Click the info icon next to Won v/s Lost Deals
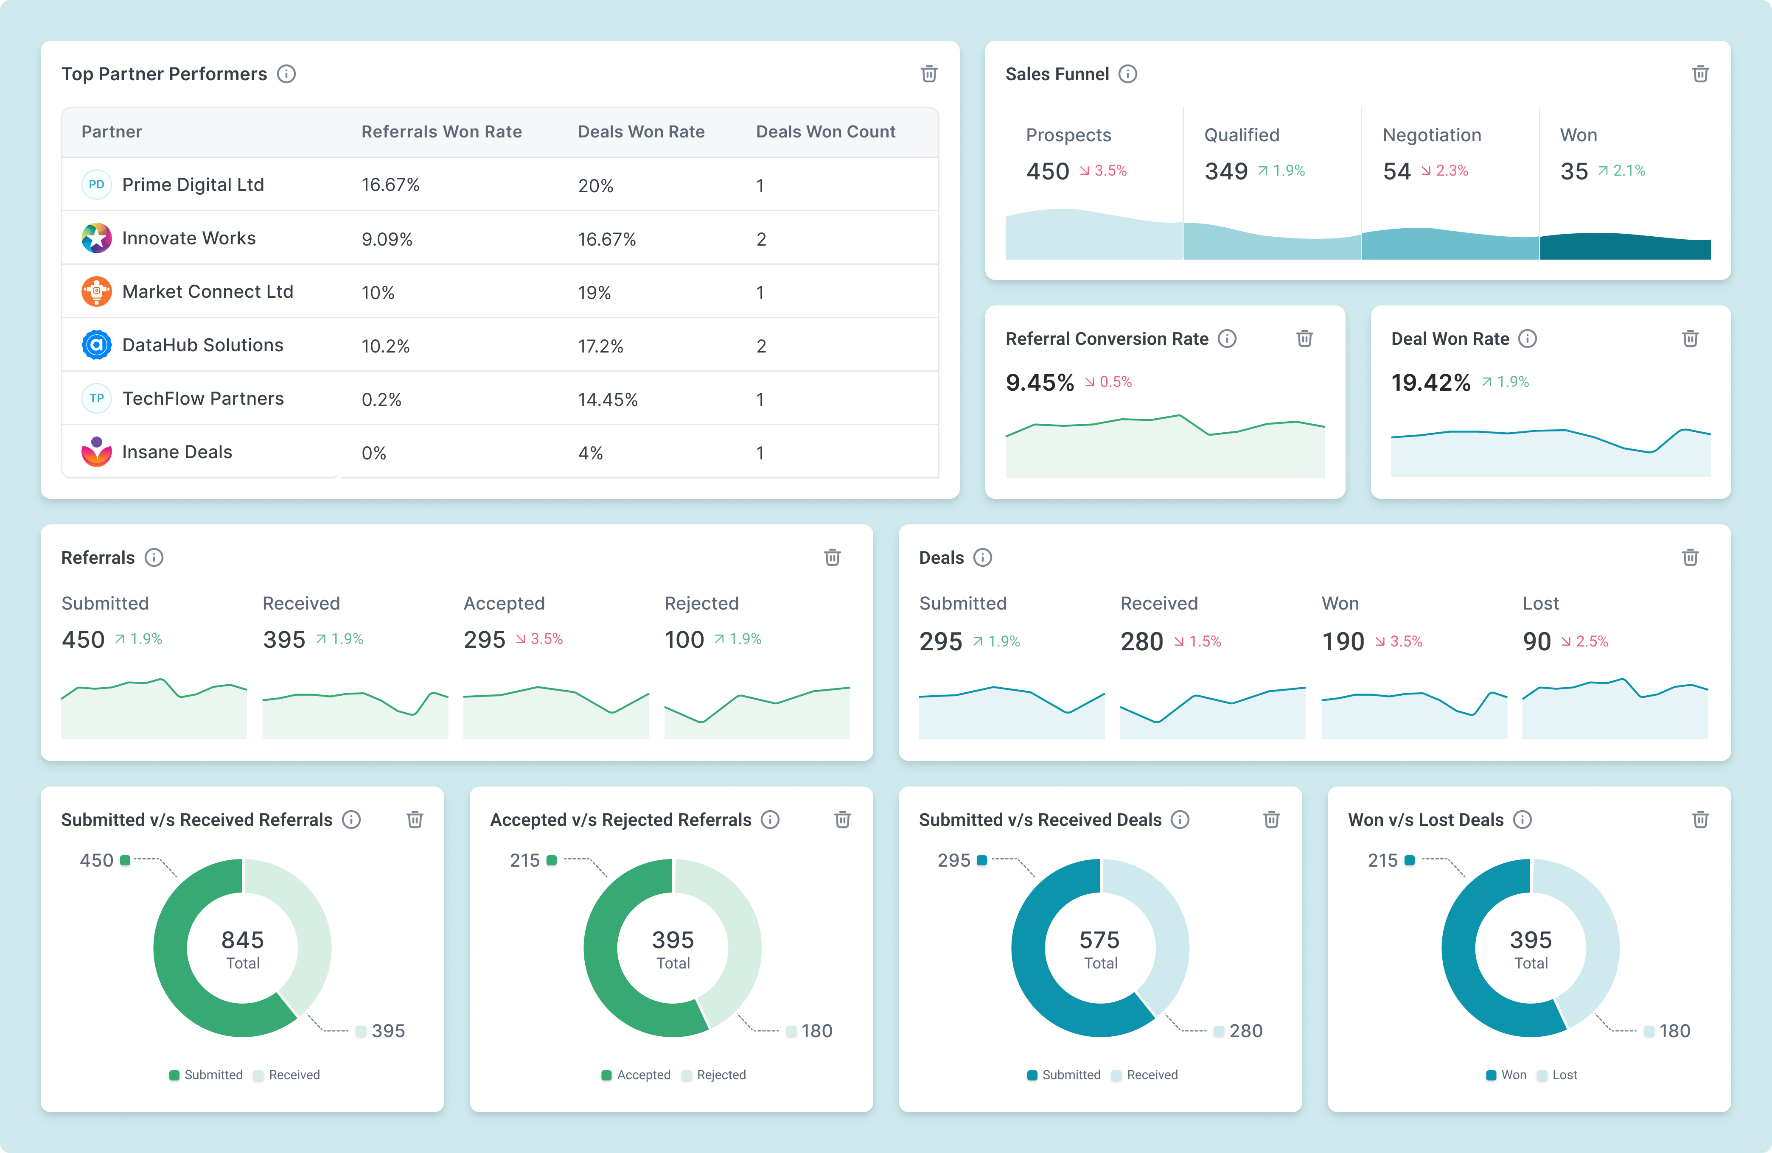This screenshot has height=1153, width=1772. click(x=1522, y=820)
